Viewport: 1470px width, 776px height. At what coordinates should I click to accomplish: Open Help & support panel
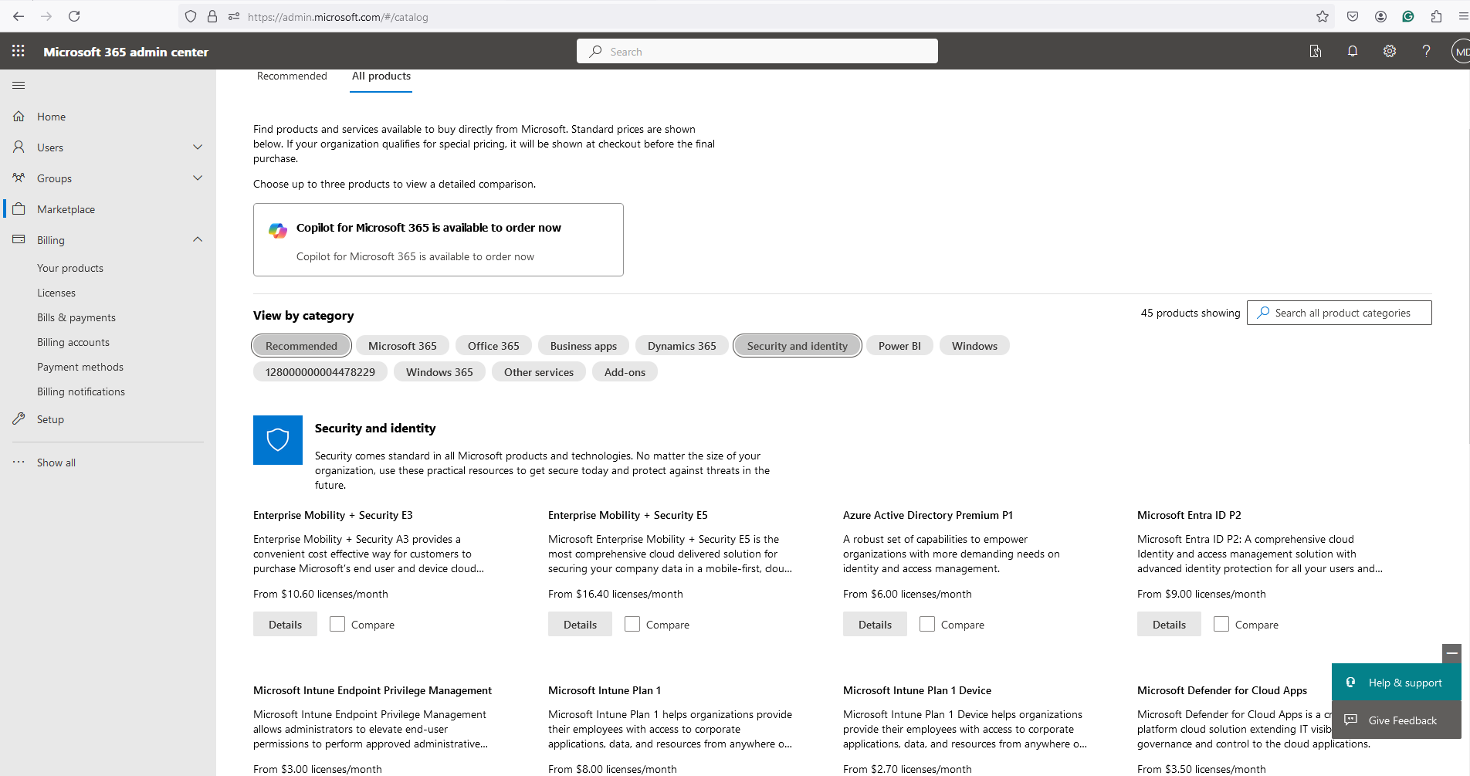pyautogui.click(x=1396, y=683)
